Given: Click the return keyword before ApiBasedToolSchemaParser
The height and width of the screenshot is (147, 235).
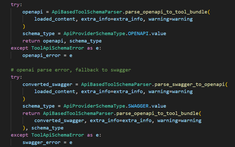Looking at the screenshot, I should [31, 113].
